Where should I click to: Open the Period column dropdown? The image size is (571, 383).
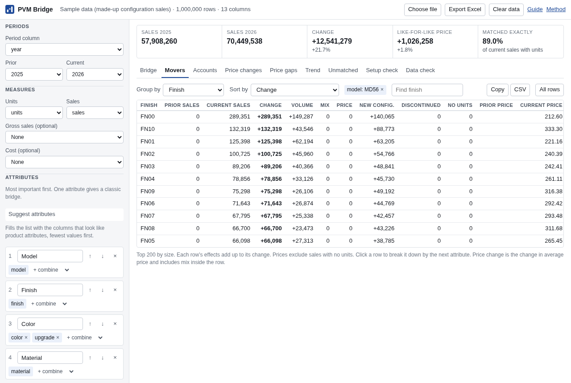(x=64, y=49)
